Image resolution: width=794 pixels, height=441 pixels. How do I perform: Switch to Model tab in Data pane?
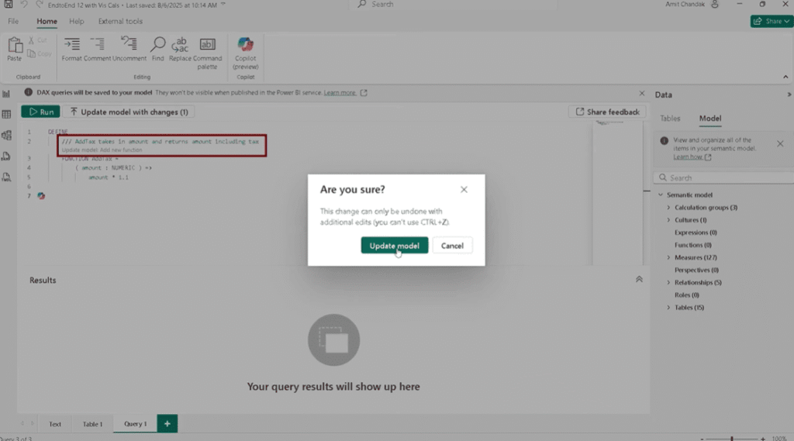click(710, 118)
